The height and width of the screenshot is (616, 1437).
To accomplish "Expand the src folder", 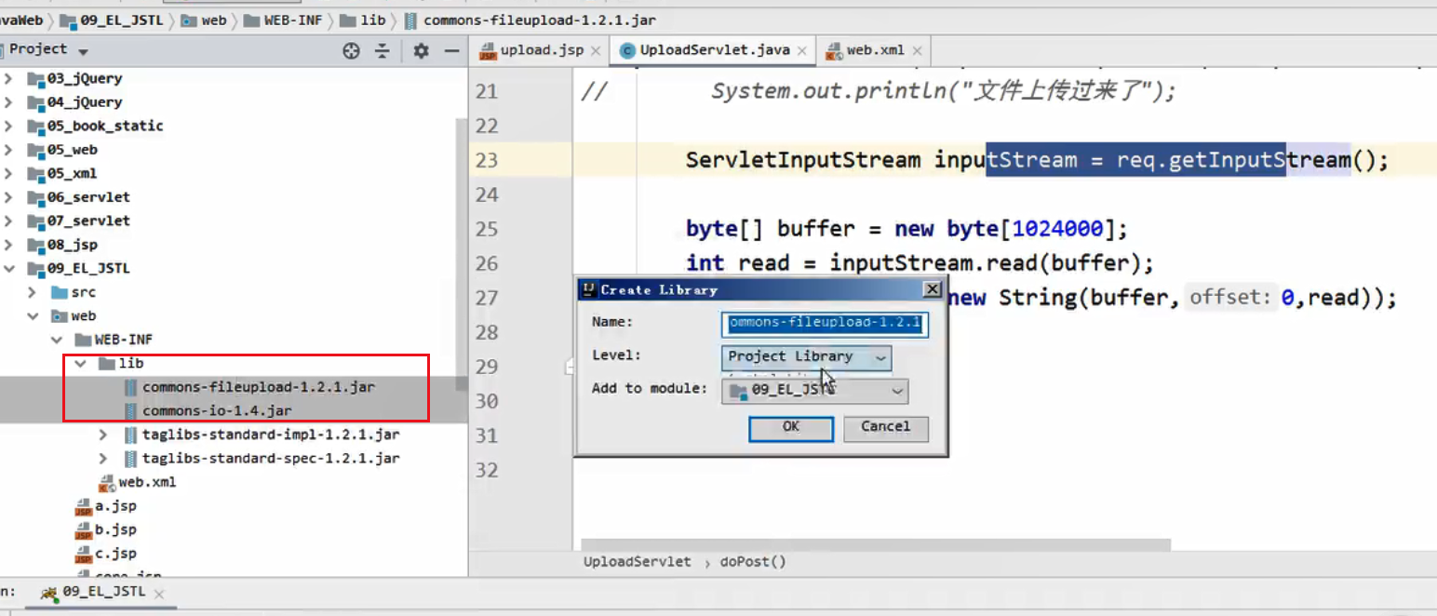I will tap(34, 292).
